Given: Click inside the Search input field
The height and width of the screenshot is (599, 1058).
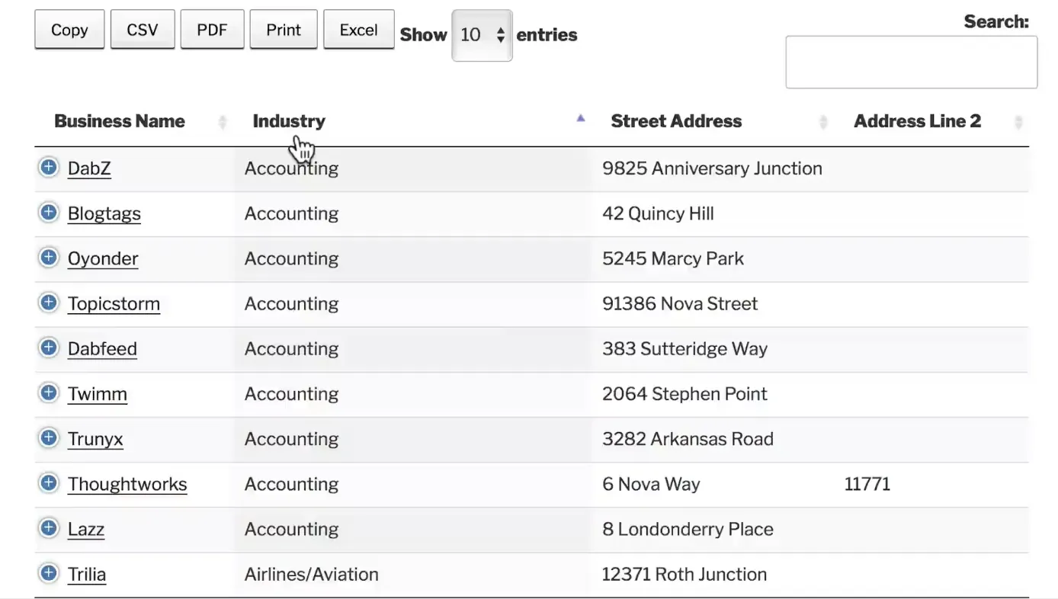Looking at the screenshot, I should point(911,62).
